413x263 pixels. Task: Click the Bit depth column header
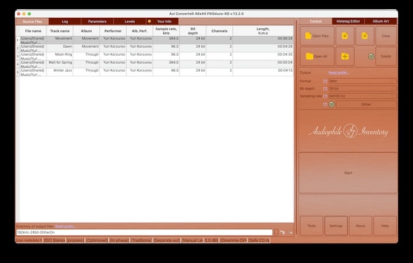coord(193,31)
